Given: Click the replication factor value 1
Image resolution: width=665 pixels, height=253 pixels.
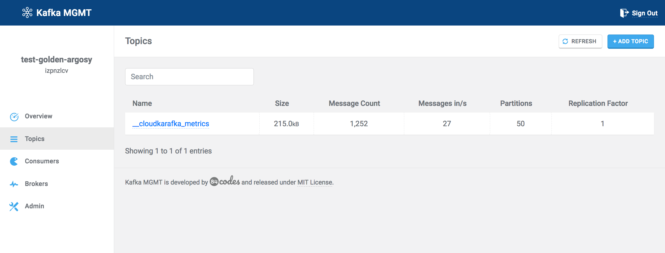Looking at the screenshot, I should coord(603,124).
